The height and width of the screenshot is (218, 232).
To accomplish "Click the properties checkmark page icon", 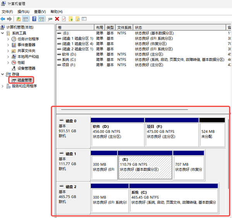I will (64, 19).
